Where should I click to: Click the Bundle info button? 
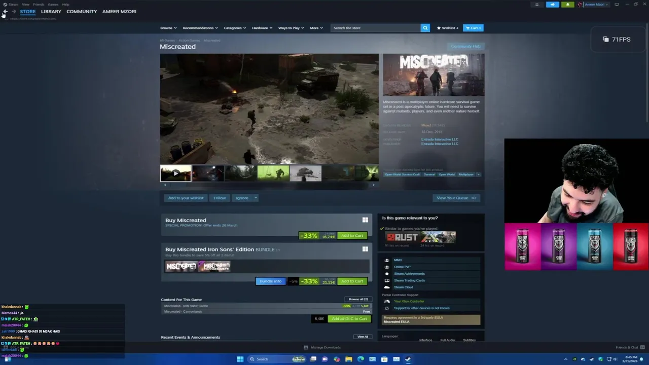[270, 281]
